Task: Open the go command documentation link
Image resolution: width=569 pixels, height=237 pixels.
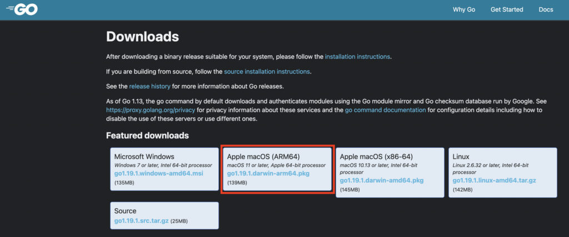Action: pos(385,110)
